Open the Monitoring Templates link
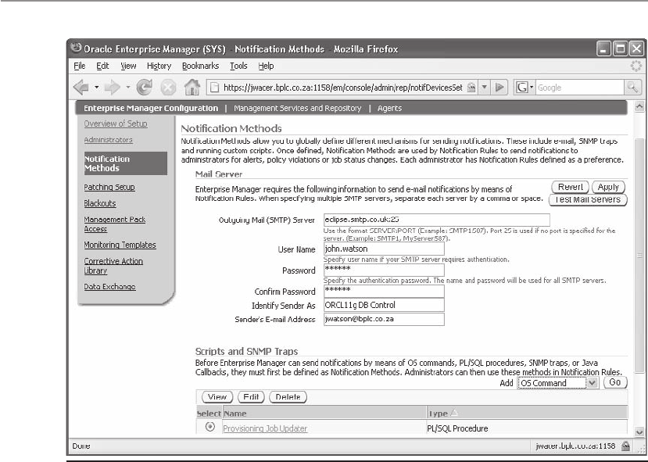648x462 pixels. tap(120, 245)
